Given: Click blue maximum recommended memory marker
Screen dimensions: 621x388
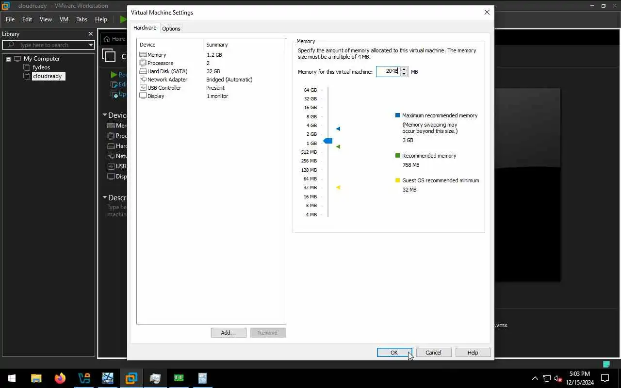Looking at the screenshot, I should click(x=338, y=129).
